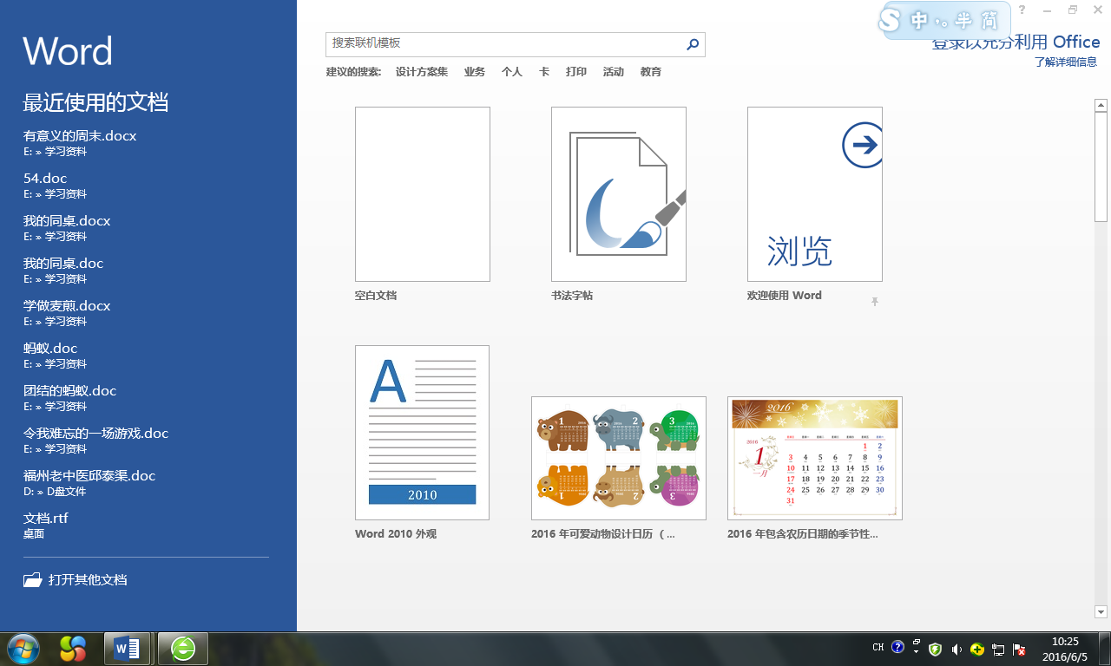Click suggested search 业务

click(x=475, y=72)
